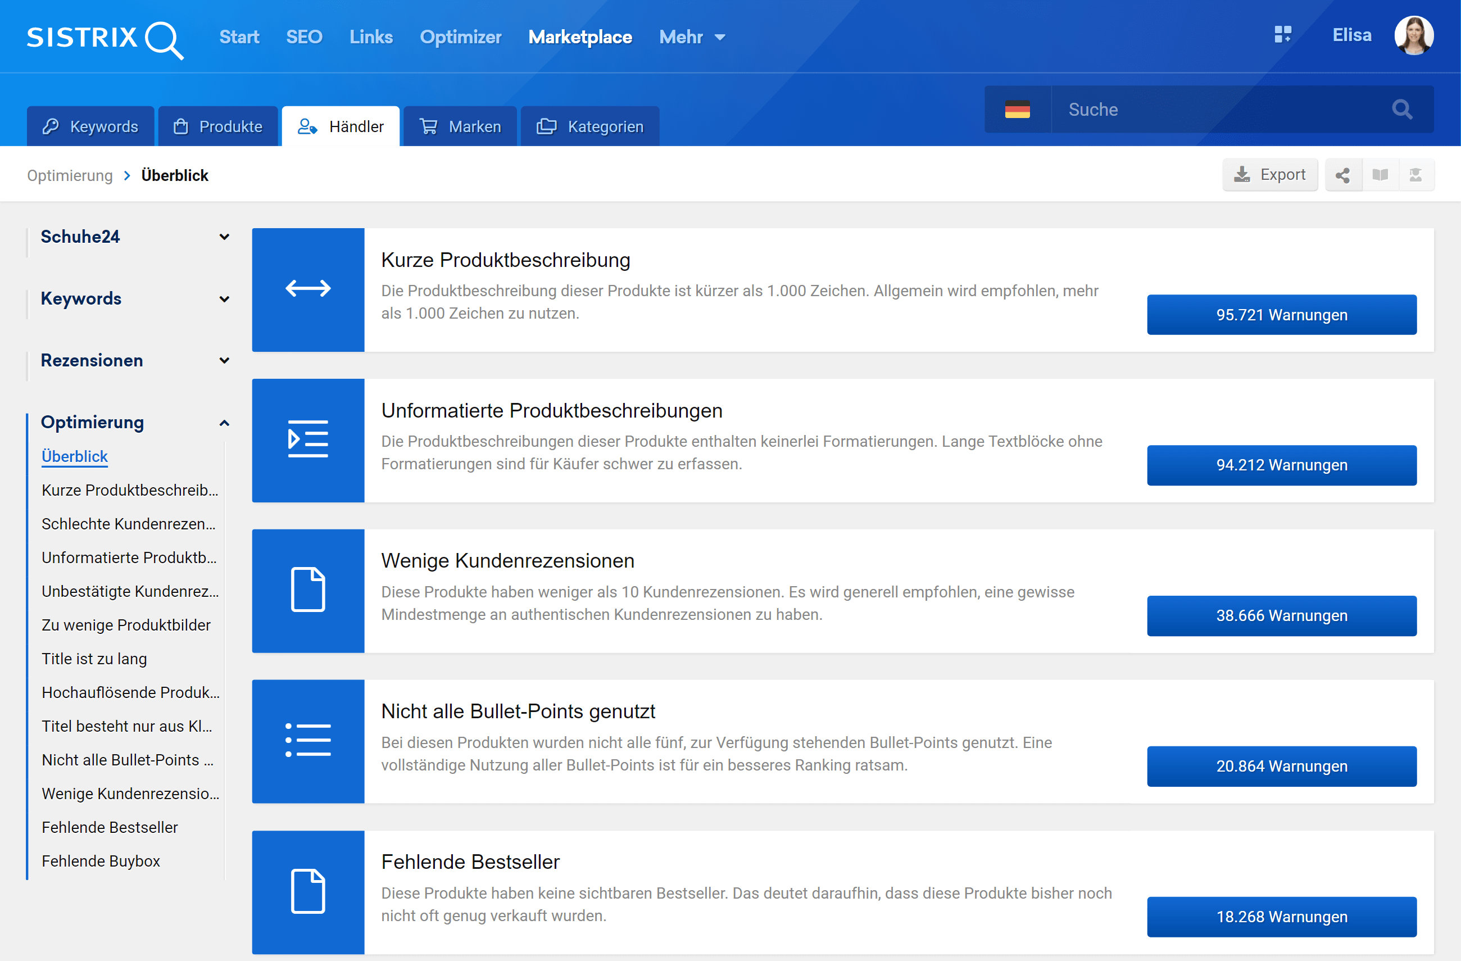Image resolution: width=1461 pixels, height=961 pixels.
Task: Click into the Suche input field
Action: click(1215, 110)
